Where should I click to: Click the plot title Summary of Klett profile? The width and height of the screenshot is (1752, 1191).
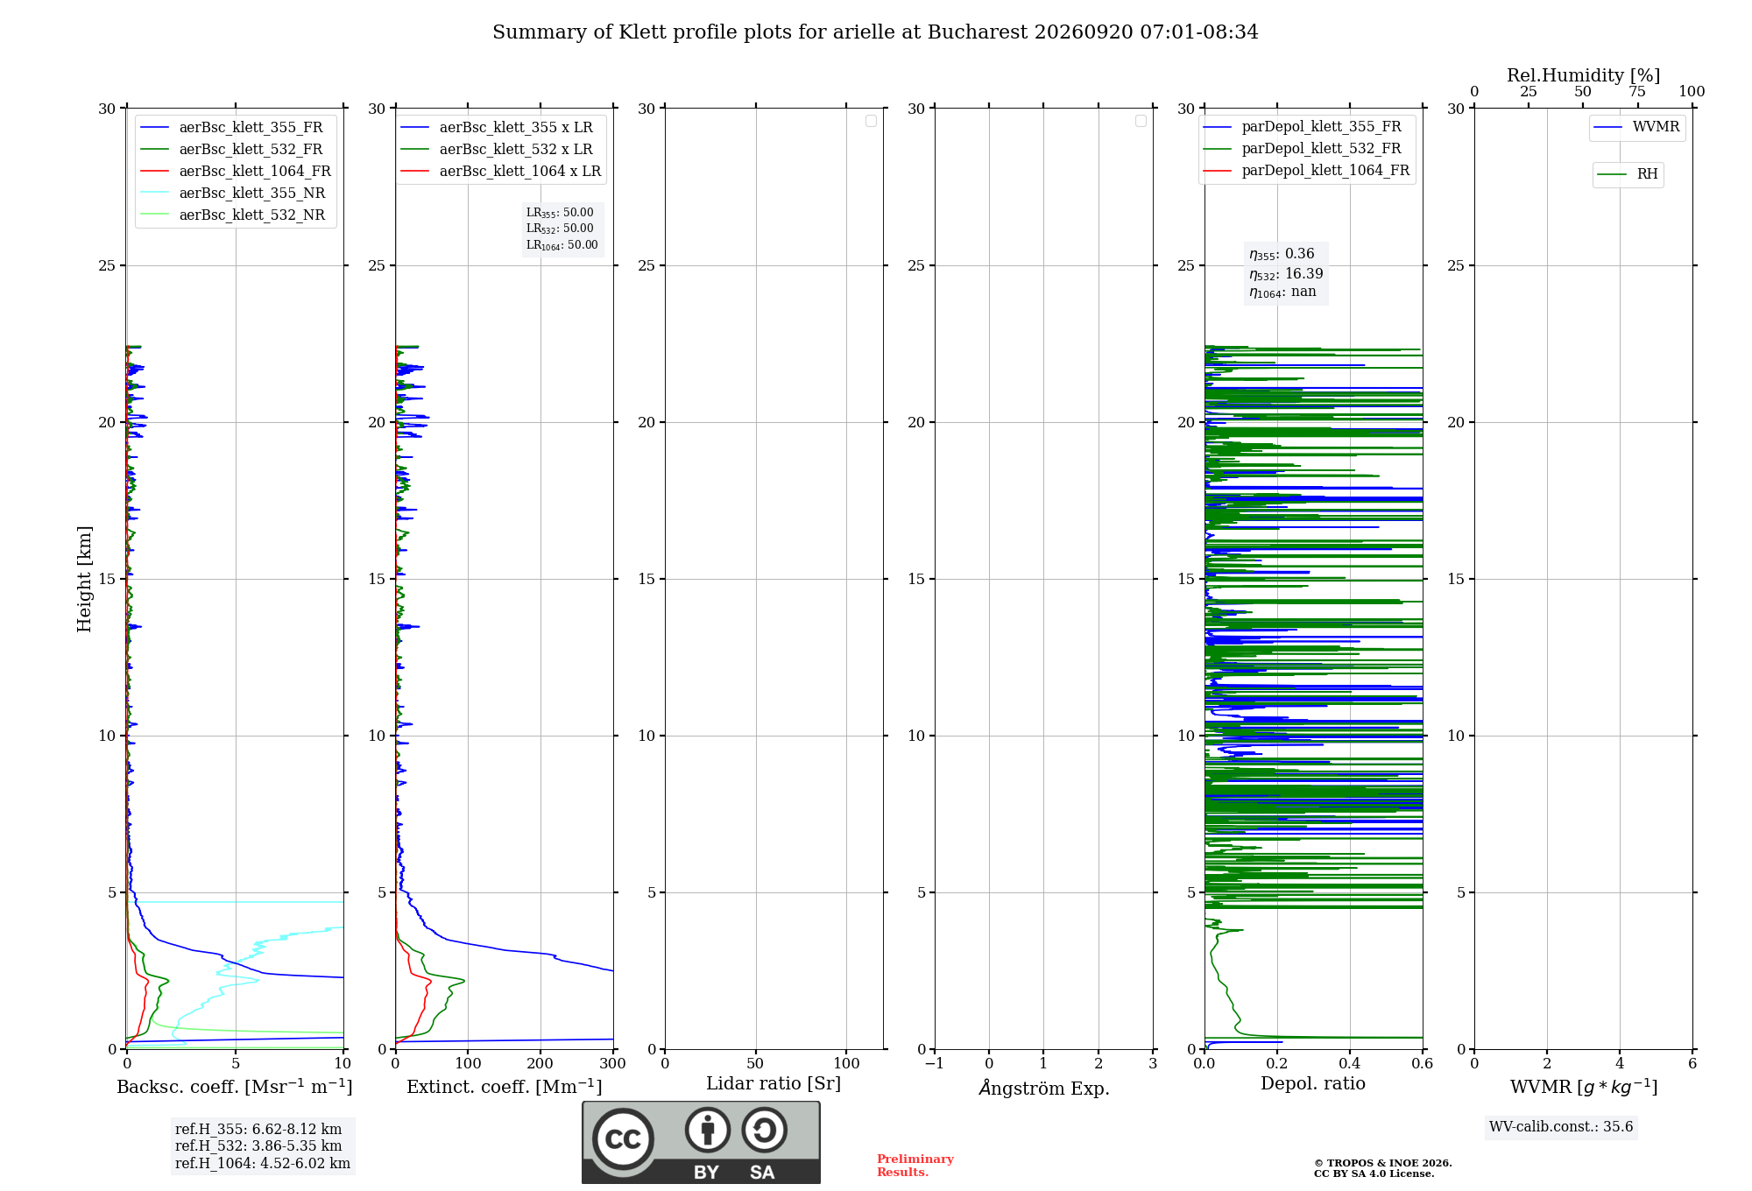(x=875, y=32)
